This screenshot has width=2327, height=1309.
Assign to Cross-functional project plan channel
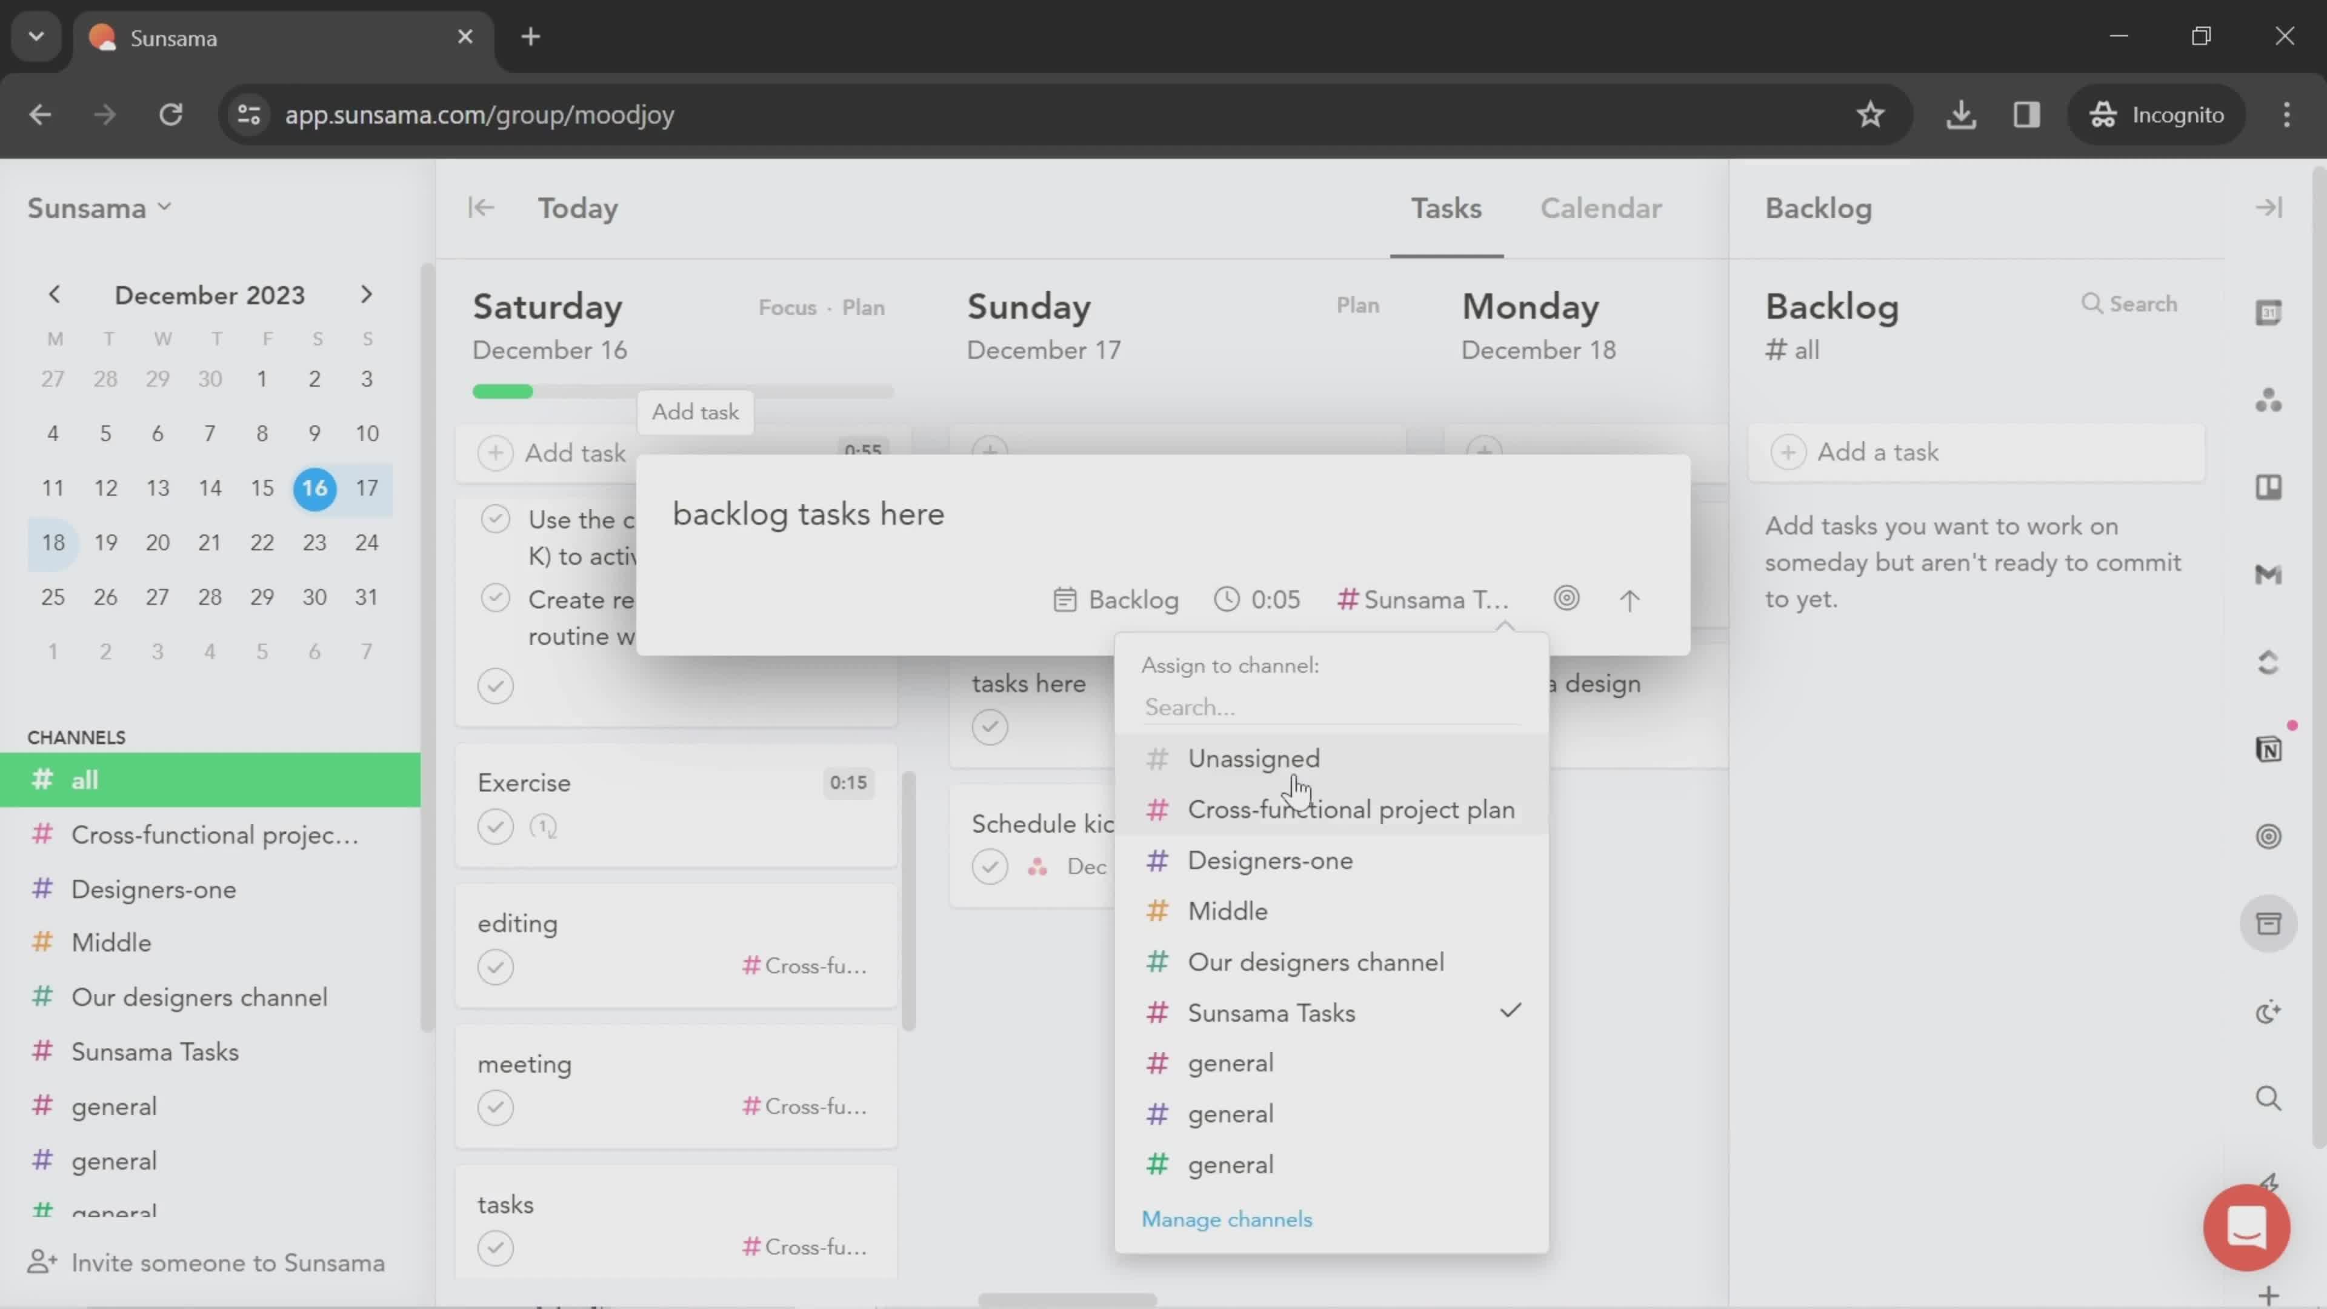[x=1331, y=810]
